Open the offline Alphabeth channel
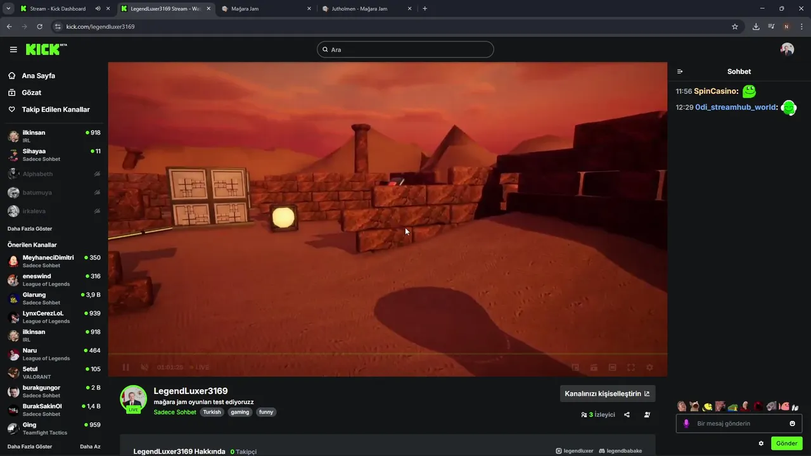The image size is (811, 456). click(54, 174)
